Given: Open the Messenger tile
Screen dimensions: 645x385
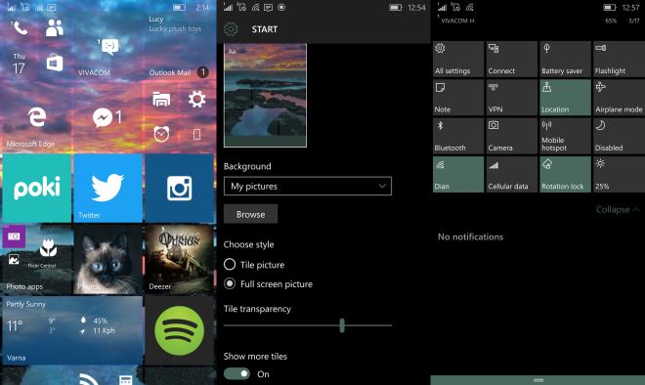Looking at the screenshot, I should 107,117.
